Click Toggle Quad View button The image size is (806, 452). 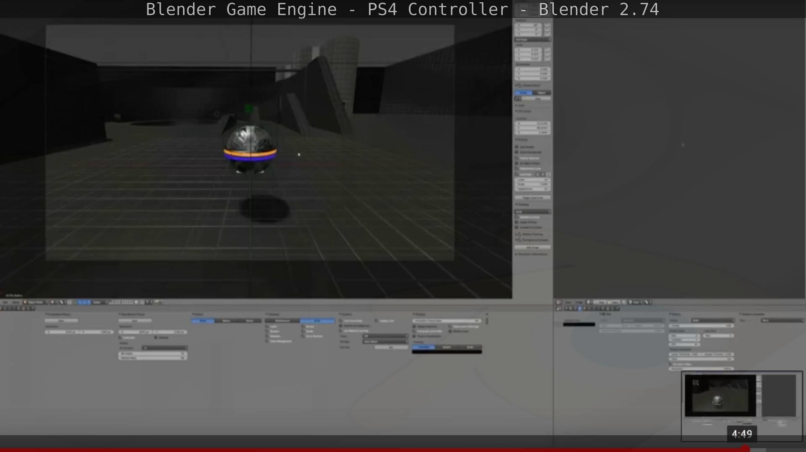[x=532, y=197]
